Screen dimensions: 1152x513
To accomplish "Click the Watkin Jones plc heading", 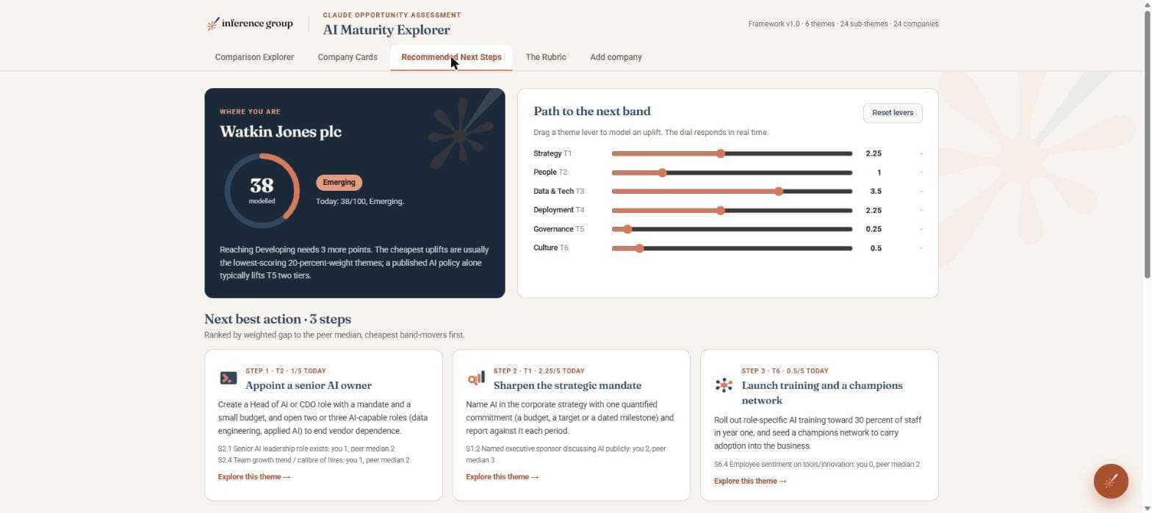I will pos(281,132).
